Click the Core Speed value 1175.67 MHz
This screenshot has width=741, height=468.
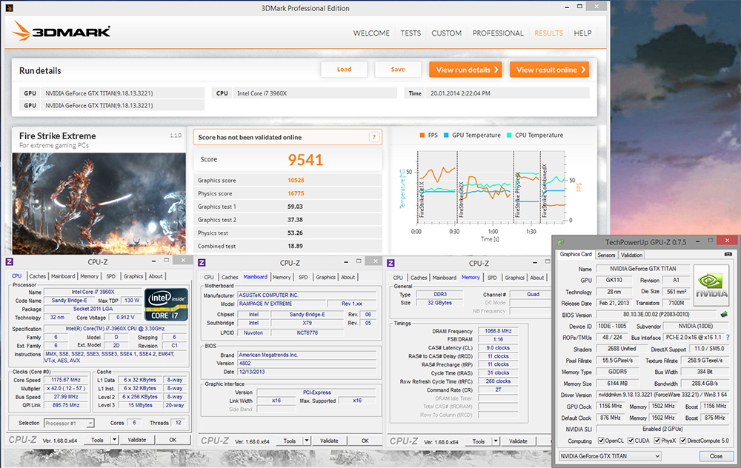click(x=66, y=380)
